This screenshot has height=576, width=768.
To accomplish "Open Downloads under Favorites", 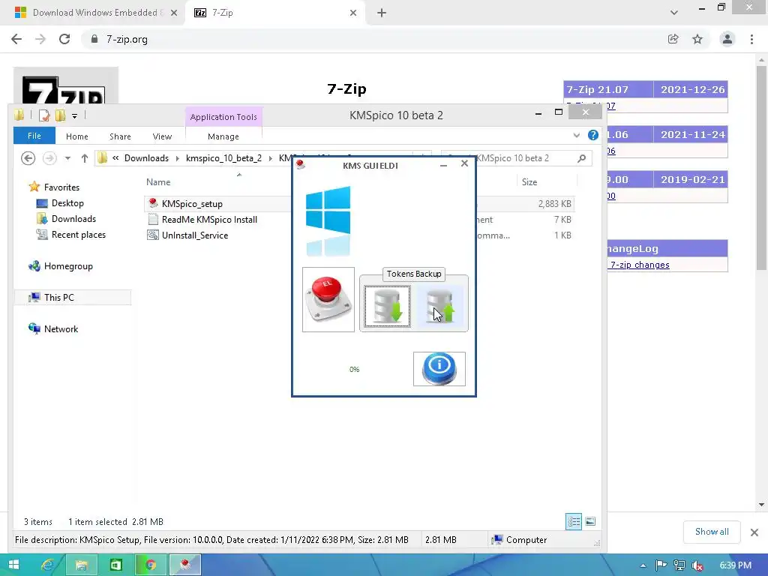I will pos(73,219).
